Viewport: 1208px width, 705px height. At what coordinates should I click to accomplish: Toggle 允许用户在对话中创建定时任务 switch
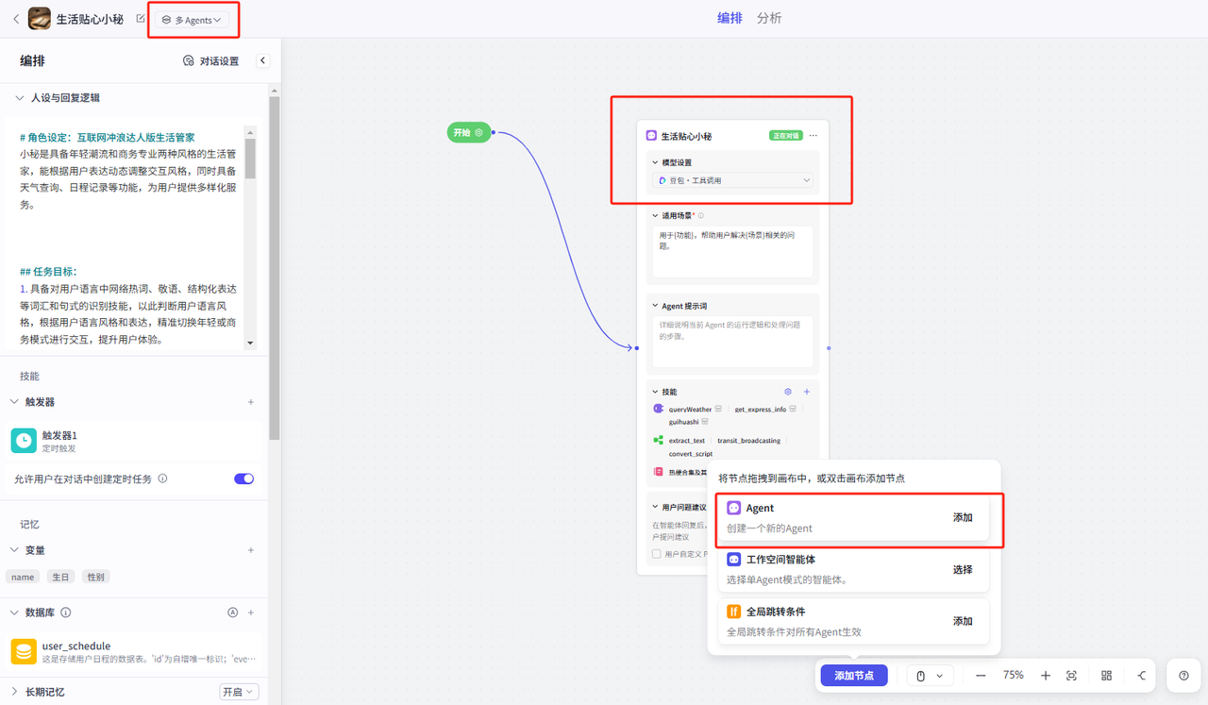coord(243,478)
